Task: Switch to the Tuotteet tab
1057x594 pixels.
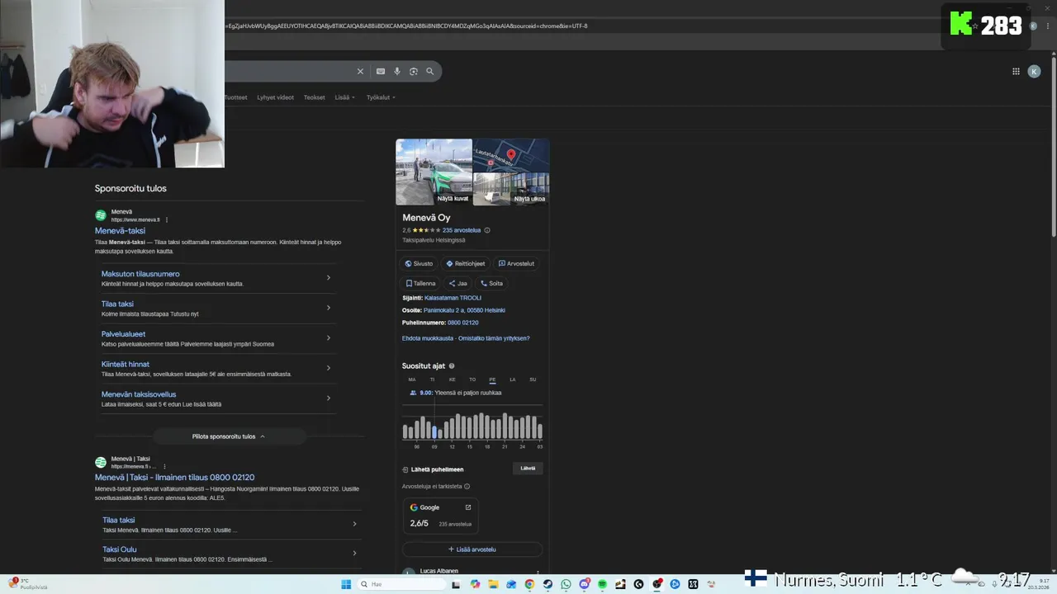Action: click(x=235, y=97)
